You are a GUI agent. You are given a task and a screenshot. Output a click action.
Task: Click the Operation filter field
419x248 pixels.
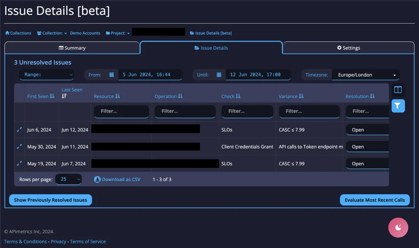pos(185,111)
